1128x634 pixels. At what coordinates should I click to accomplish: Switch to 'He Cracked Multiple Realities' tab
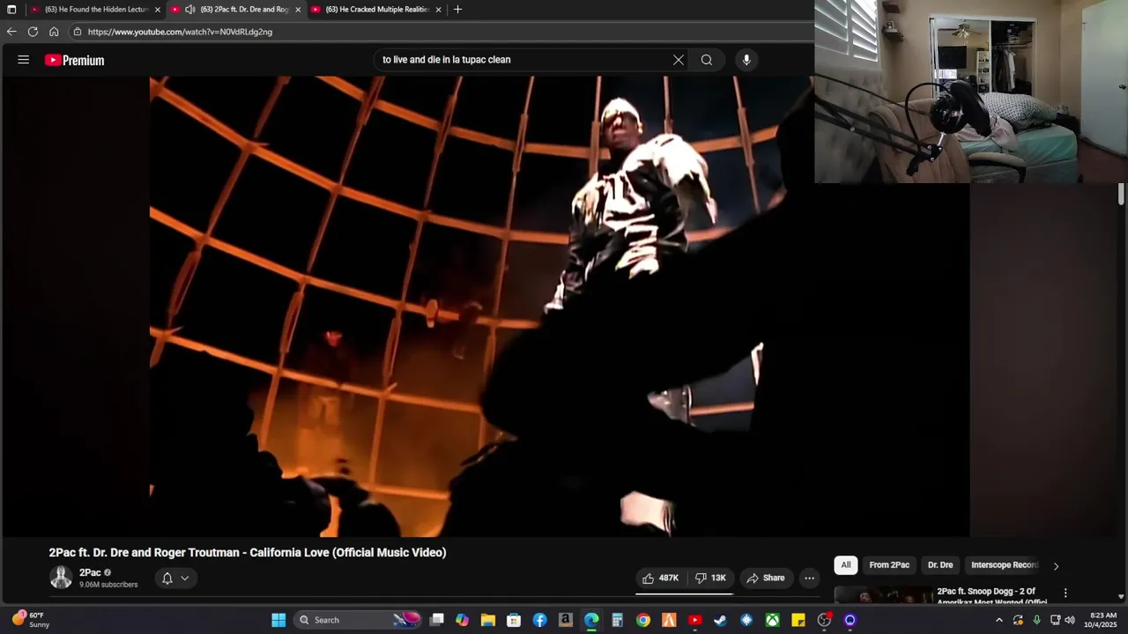[x=377, y=10]
